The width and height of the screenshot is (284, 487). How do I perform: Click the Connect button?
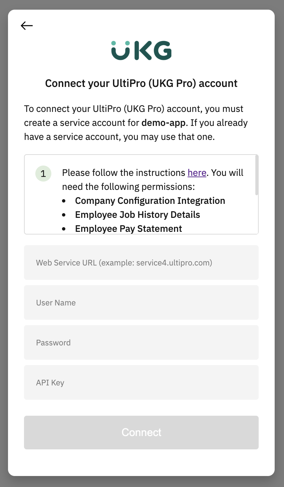click(141, 432)
